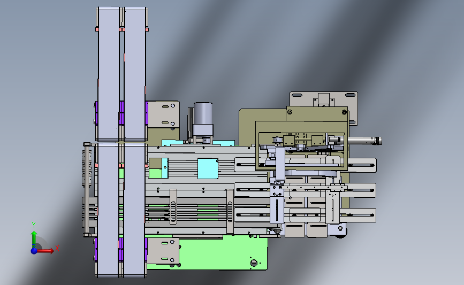Select the beige bracket block with two holes beside the upper conveyor
The width and height of the screenshot is (464, 285).
[x=163, y=114]
